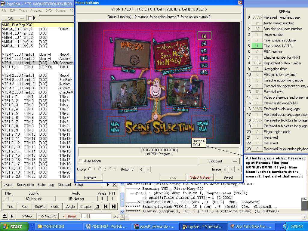Open the Preview menu in PgcEdit

pyautogui.click(x=36, y=11)
